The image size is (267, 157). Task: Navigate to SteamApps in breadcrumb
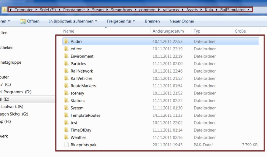tap(121, 10)
